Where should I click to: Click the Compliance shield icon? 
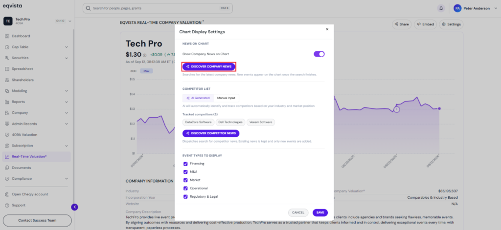click(7, 179)
